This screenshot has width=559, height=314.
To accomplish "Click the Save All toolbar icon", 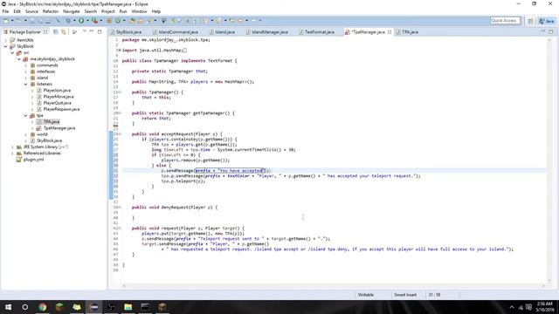I will (x=40, y=21).
